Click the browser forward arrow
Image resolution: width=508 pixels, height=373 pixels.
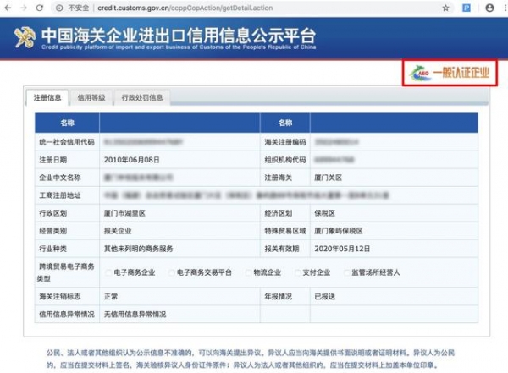pos(24,7)
